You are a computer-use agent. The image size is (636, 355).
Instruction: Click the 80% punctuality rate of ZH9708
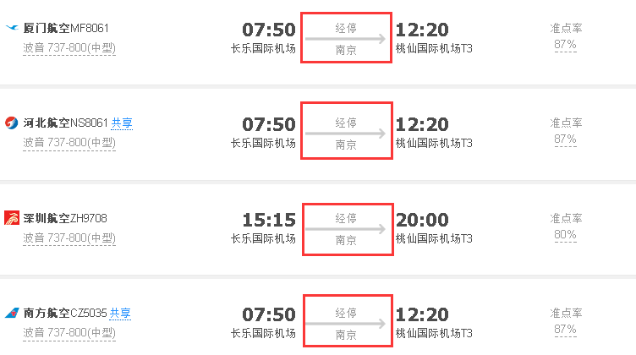pyautogui.click(x=565, y=235)
